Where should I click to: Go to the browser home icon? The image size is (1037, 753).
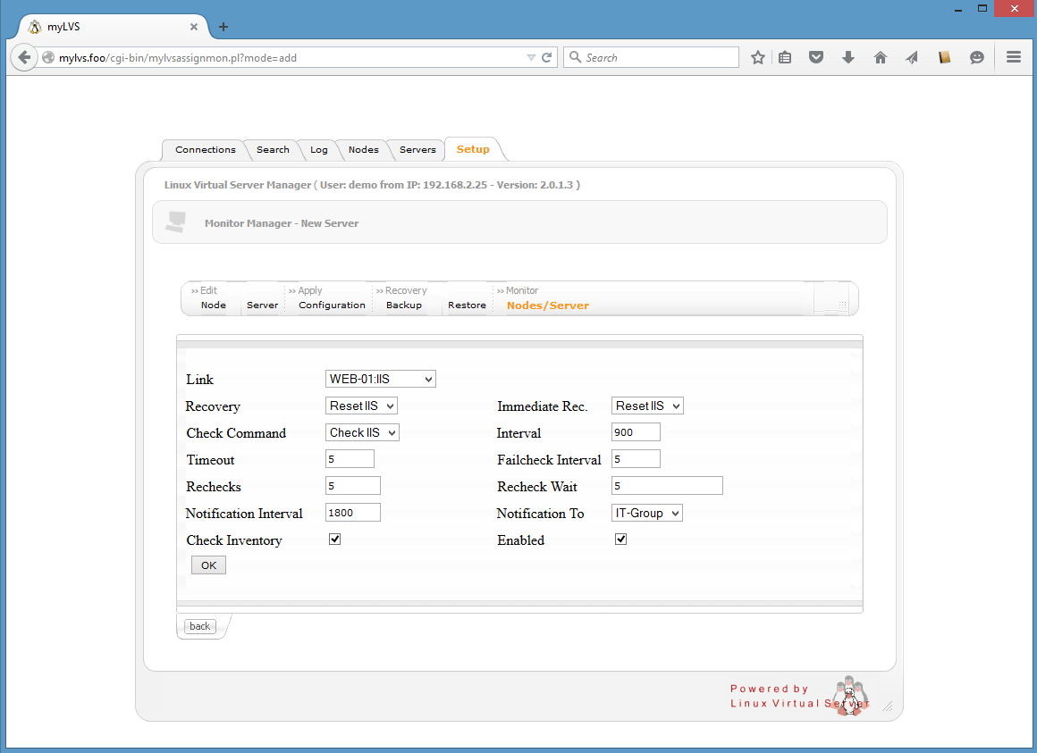[881, 57]
